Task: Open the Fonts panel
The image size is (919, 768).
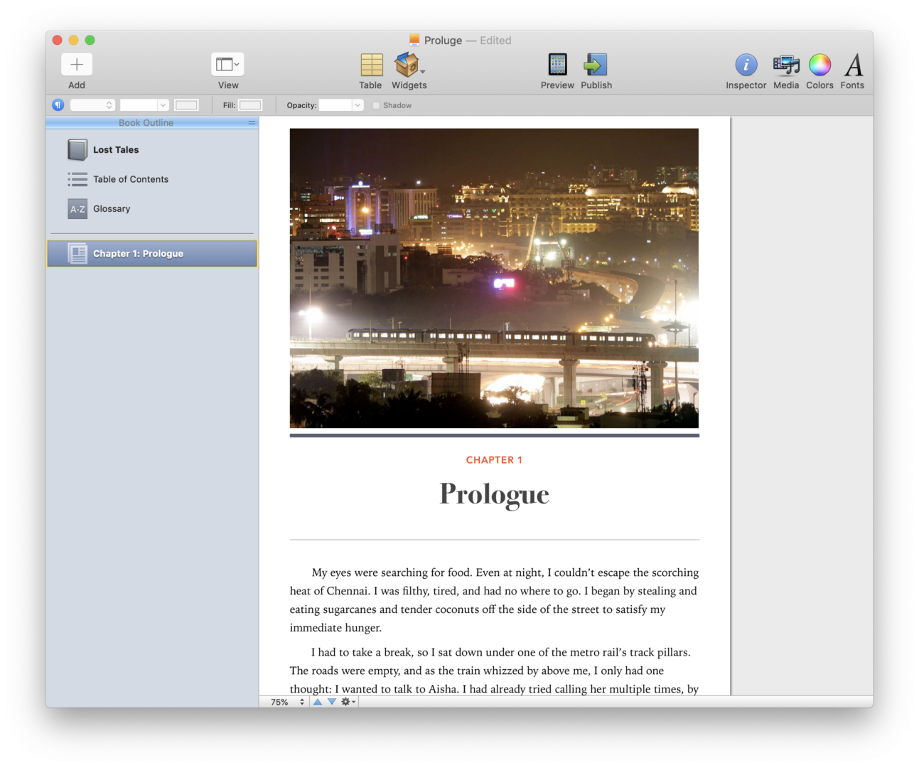Action: pos(853,65)
